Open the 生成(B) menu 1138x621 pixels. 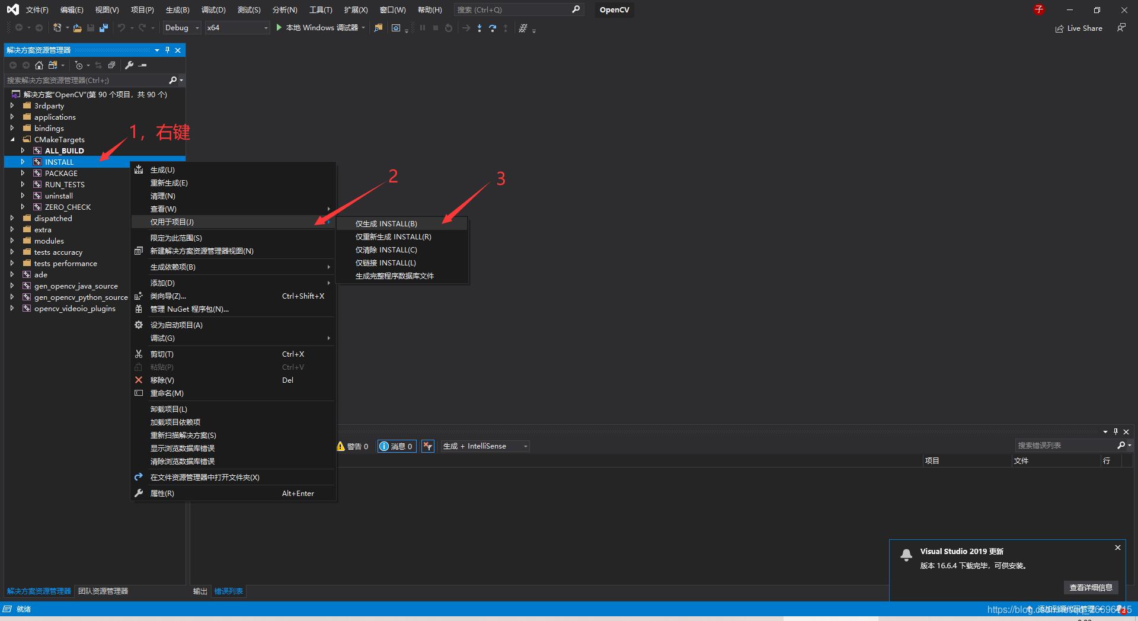click(177, 10)
